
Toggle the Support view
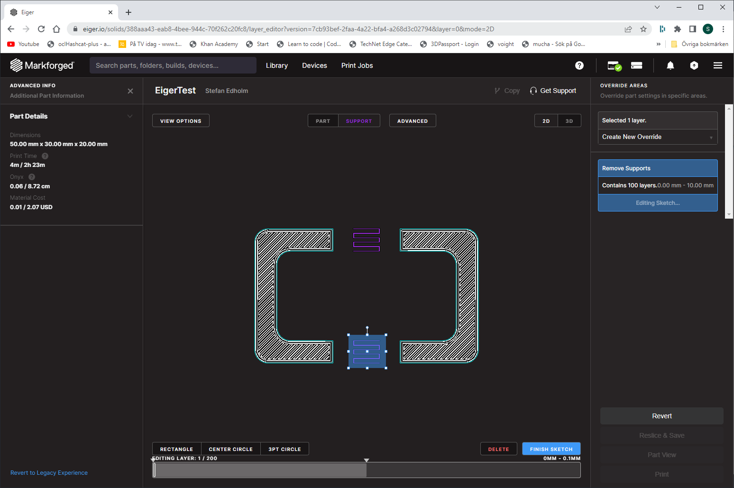(358, 121)
